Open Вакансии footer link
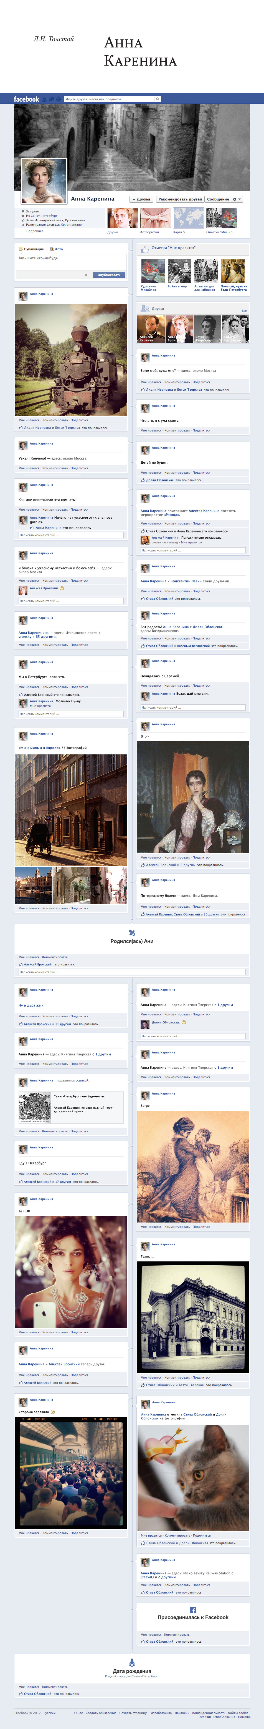The height and width of the screenshot is (1729, 264). pyautogui.click(x=182, y=1712)
